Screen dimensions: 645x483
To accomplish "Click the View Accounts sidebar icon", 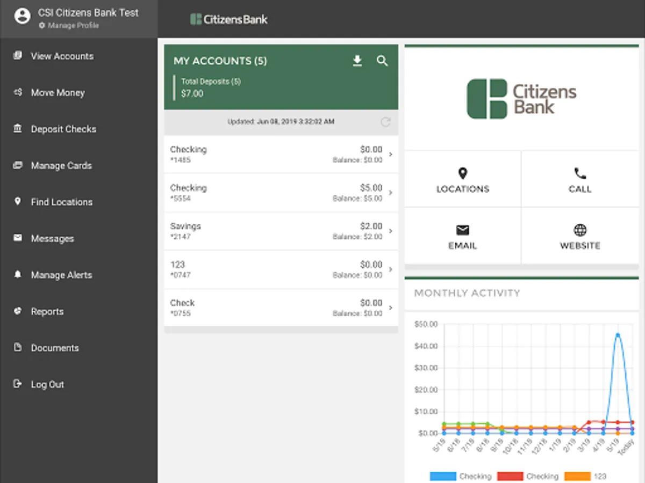I will click(18, 55).
